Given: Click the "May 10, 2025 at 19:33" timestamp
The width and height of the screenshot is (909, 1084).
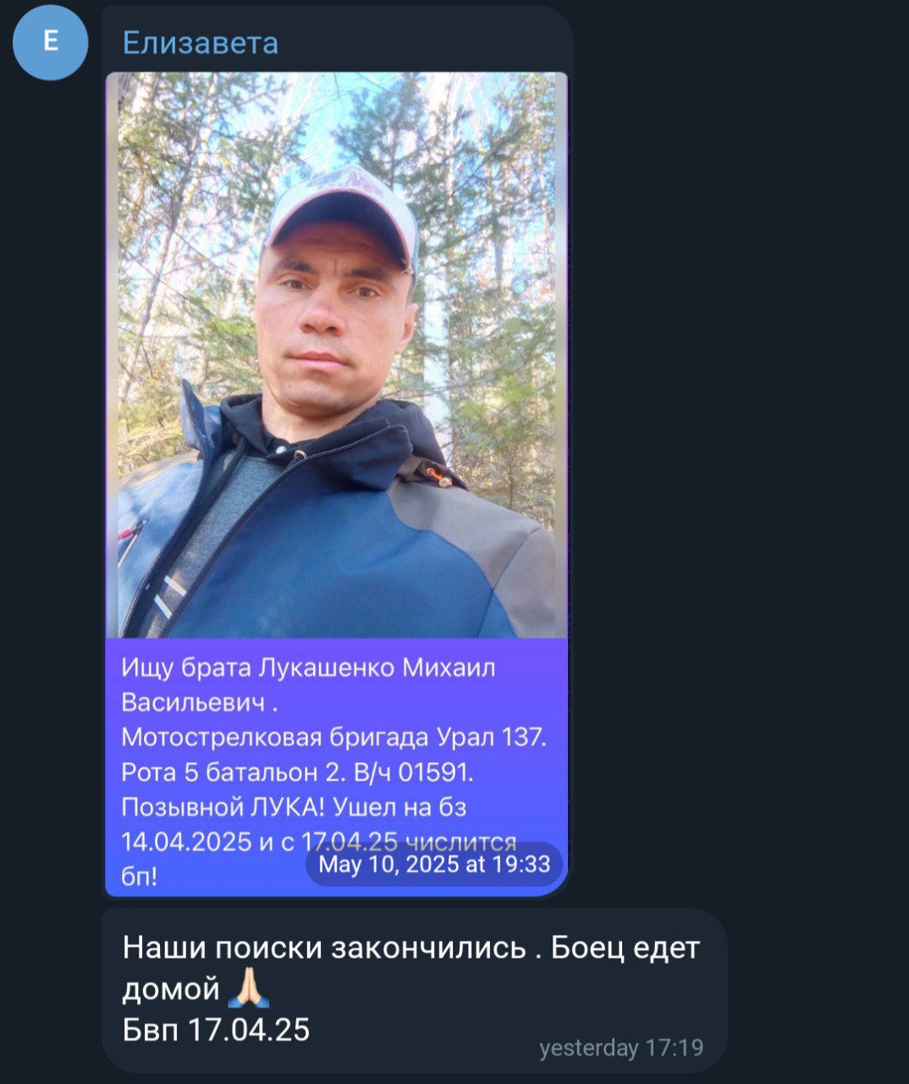Looking at the screenshot, I should 434,864.
